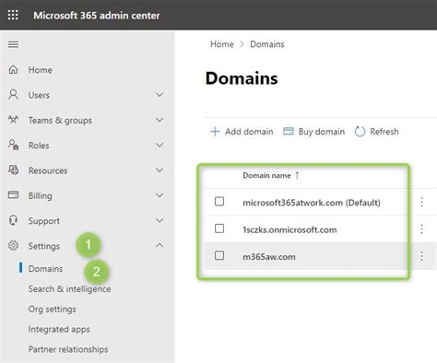Open the m365aw.com domain
The height and width of the screenshot is (363, 437).
[x=269, y=257]
